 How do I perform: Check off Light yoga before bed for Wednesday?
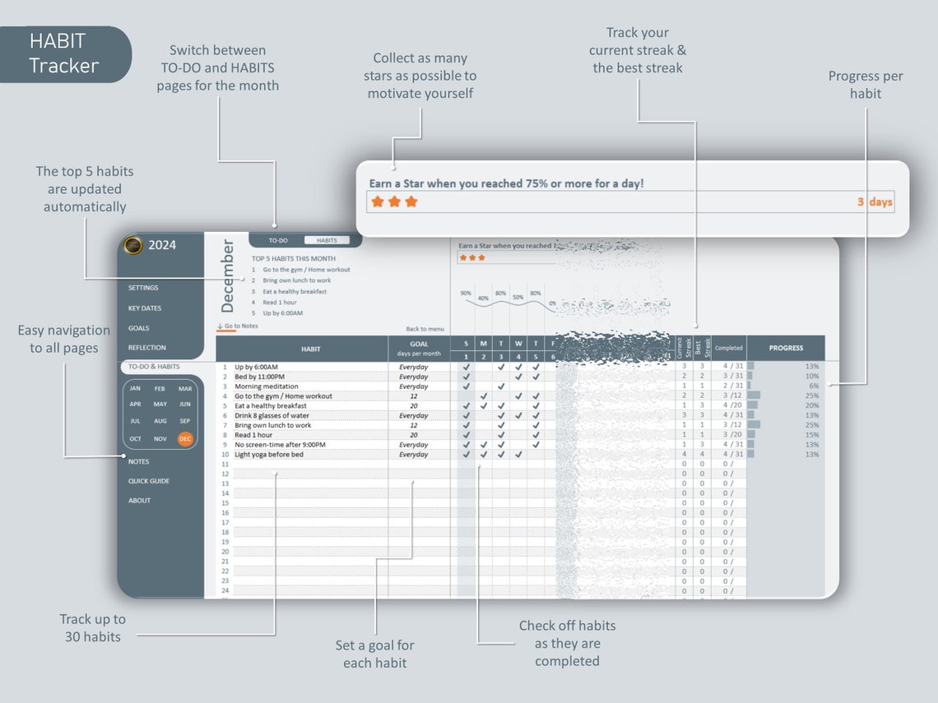518,455
